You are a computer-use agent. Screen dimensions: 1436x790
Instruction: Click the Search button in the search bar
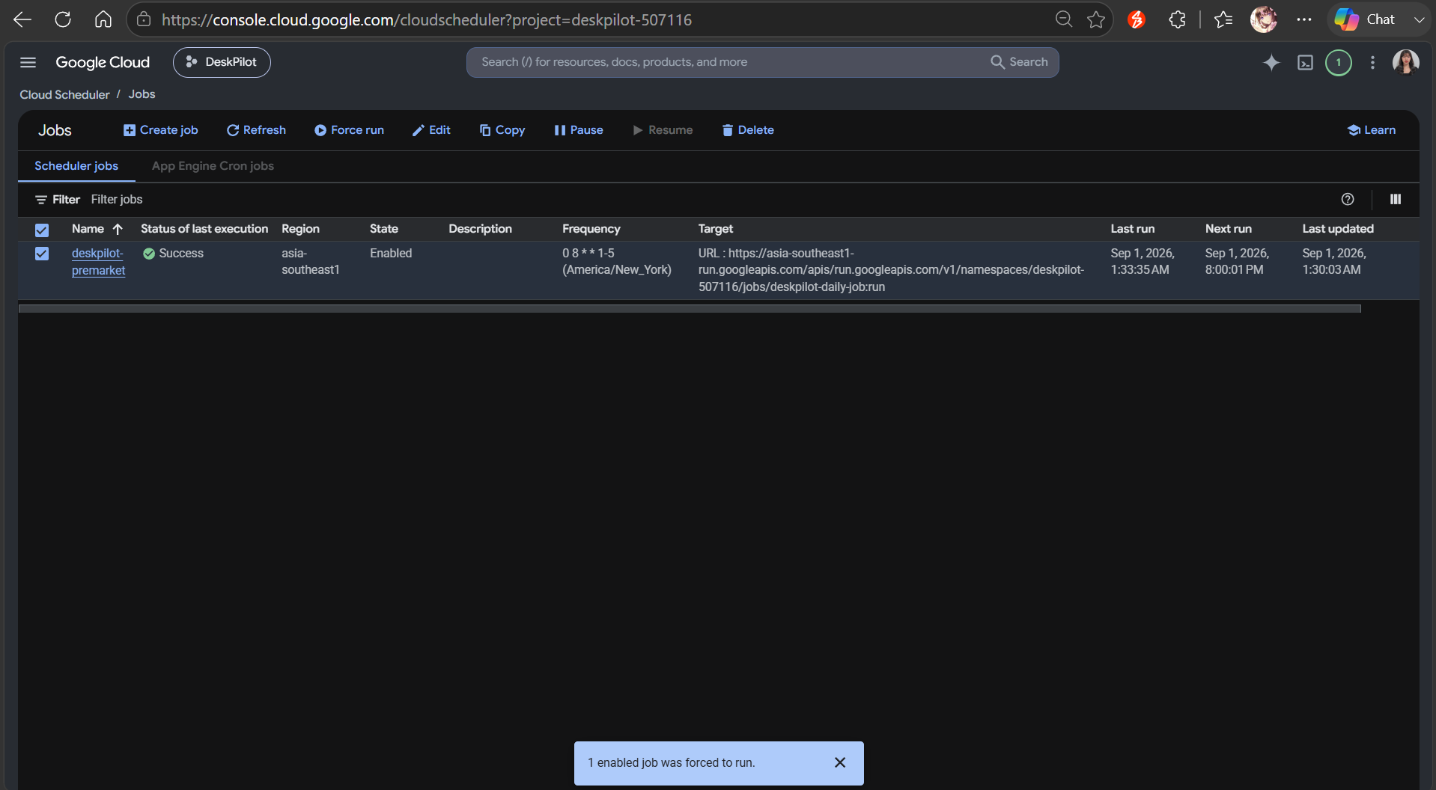click(x=1020, y=62)
